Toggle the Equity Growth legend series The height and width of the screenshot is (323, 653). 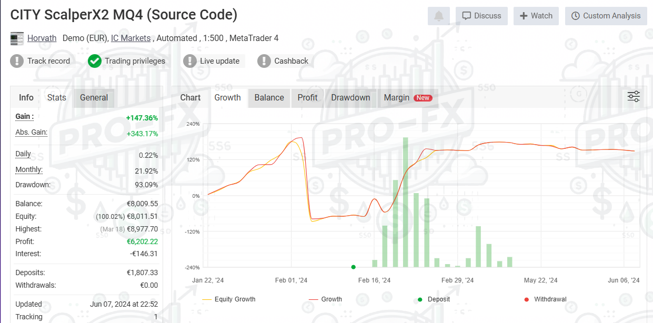click(x=229, y=299)
